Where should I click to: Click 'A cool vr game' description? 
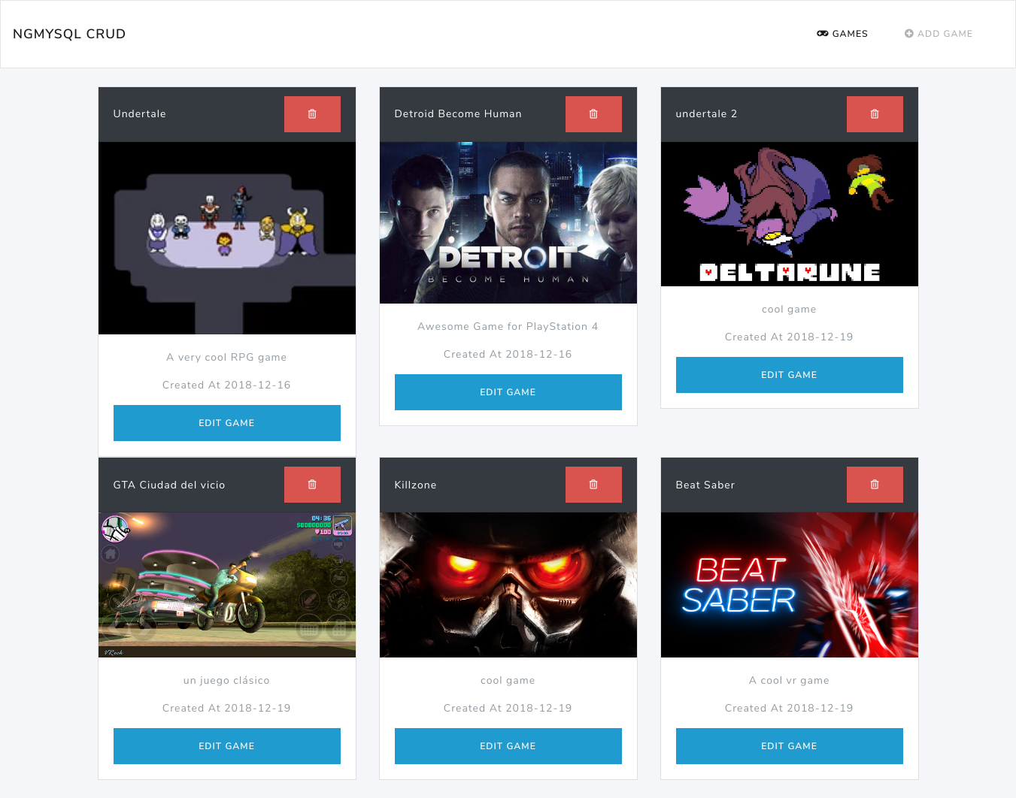pyautogui.click(x=789, y=681)
